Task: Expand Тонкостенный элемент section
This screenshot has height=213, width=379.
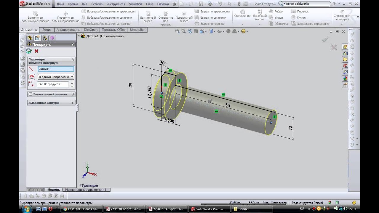Action: [x=73, y=94]
